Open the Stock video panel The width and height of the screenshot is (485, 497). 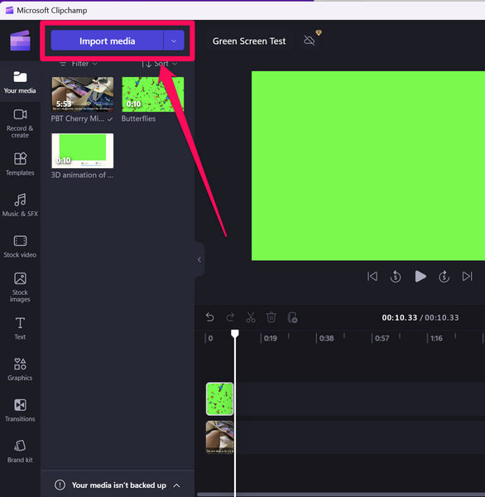point(20,246)
